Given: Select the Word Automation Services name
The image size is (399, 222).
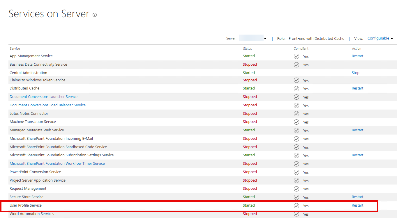Looking at the screenshot, I should [x=32, y=214].
